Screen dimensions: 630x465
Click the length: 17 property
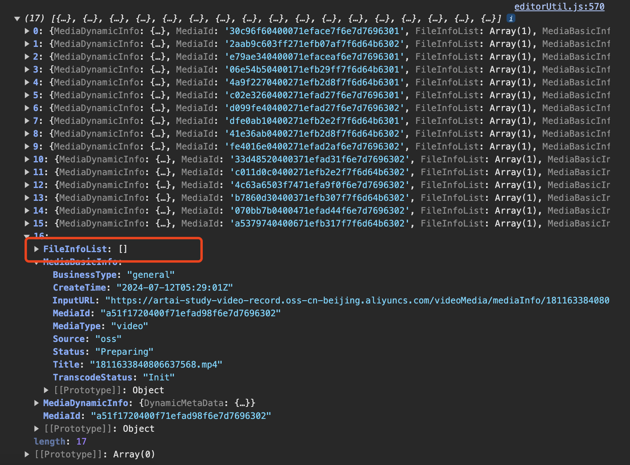point(60,441)
